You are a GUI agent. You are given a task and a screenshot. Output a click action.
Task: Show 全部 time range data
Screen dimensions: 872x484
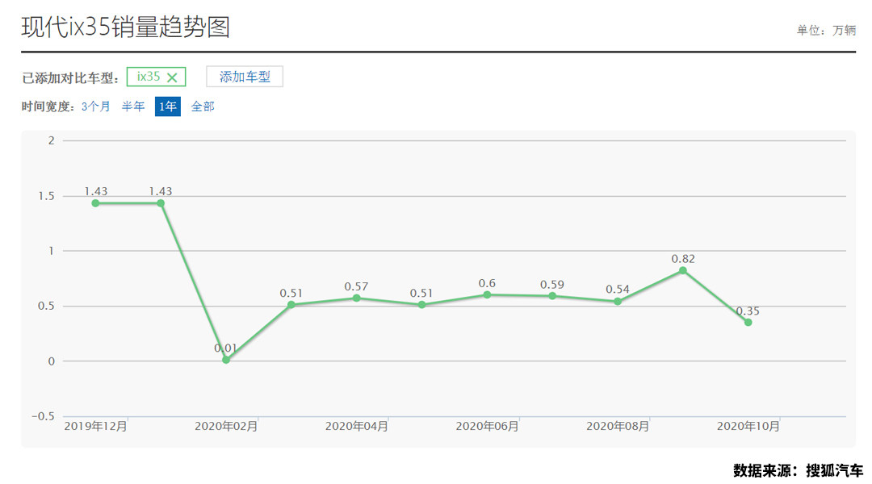(x=203, y=106)
